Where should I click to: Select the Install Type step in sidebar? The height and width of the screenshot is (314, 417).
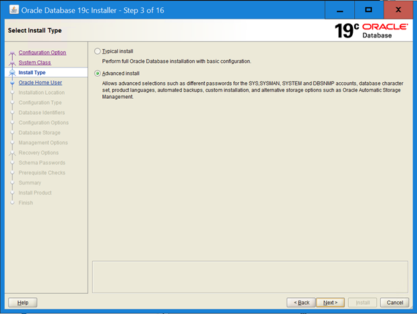[32, 72]
